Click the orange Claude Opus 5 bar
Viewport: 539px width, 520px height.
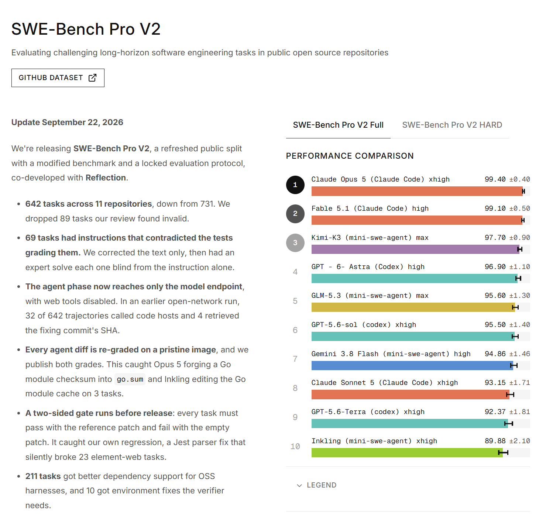tap(417, 191)
